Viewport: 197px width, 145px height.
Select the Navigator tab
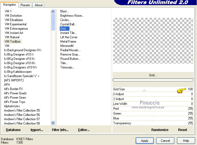point(9,5)
